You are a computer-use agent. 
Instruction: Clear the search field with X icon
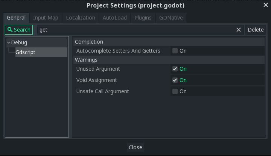click(x=239, y=30)
